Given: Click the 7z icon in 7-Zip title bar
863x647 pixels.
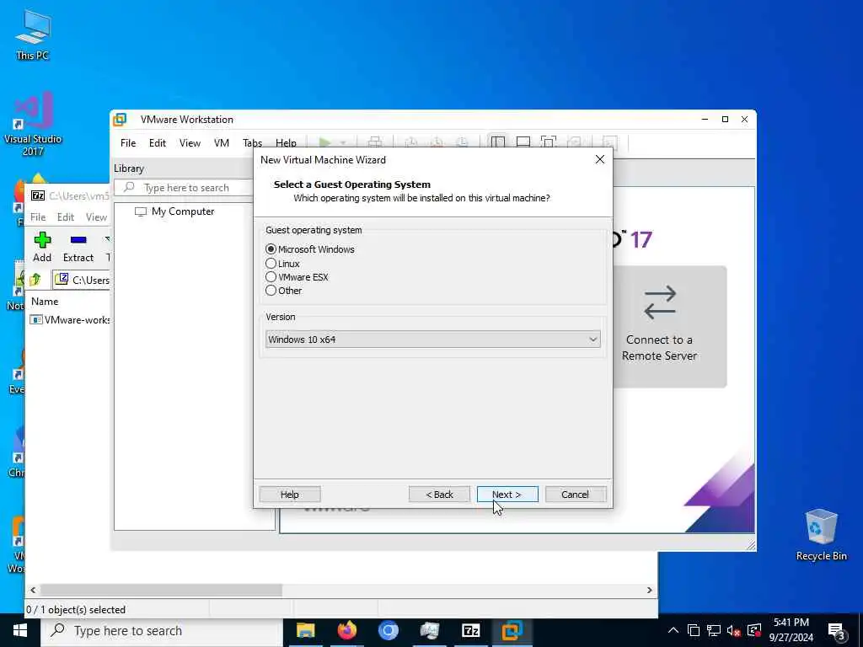Looking at the screenshot, I should tap(37, 195).
